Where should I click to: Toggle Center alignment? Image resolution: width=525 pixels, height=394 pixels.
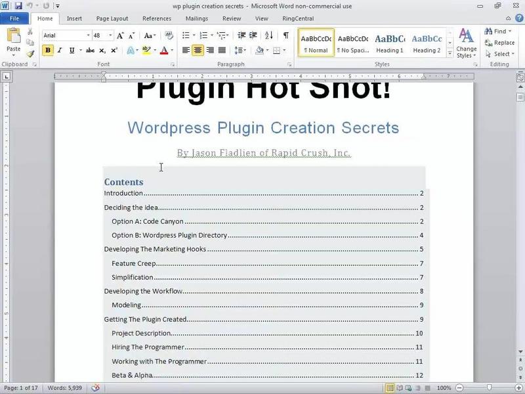[198, 51]
